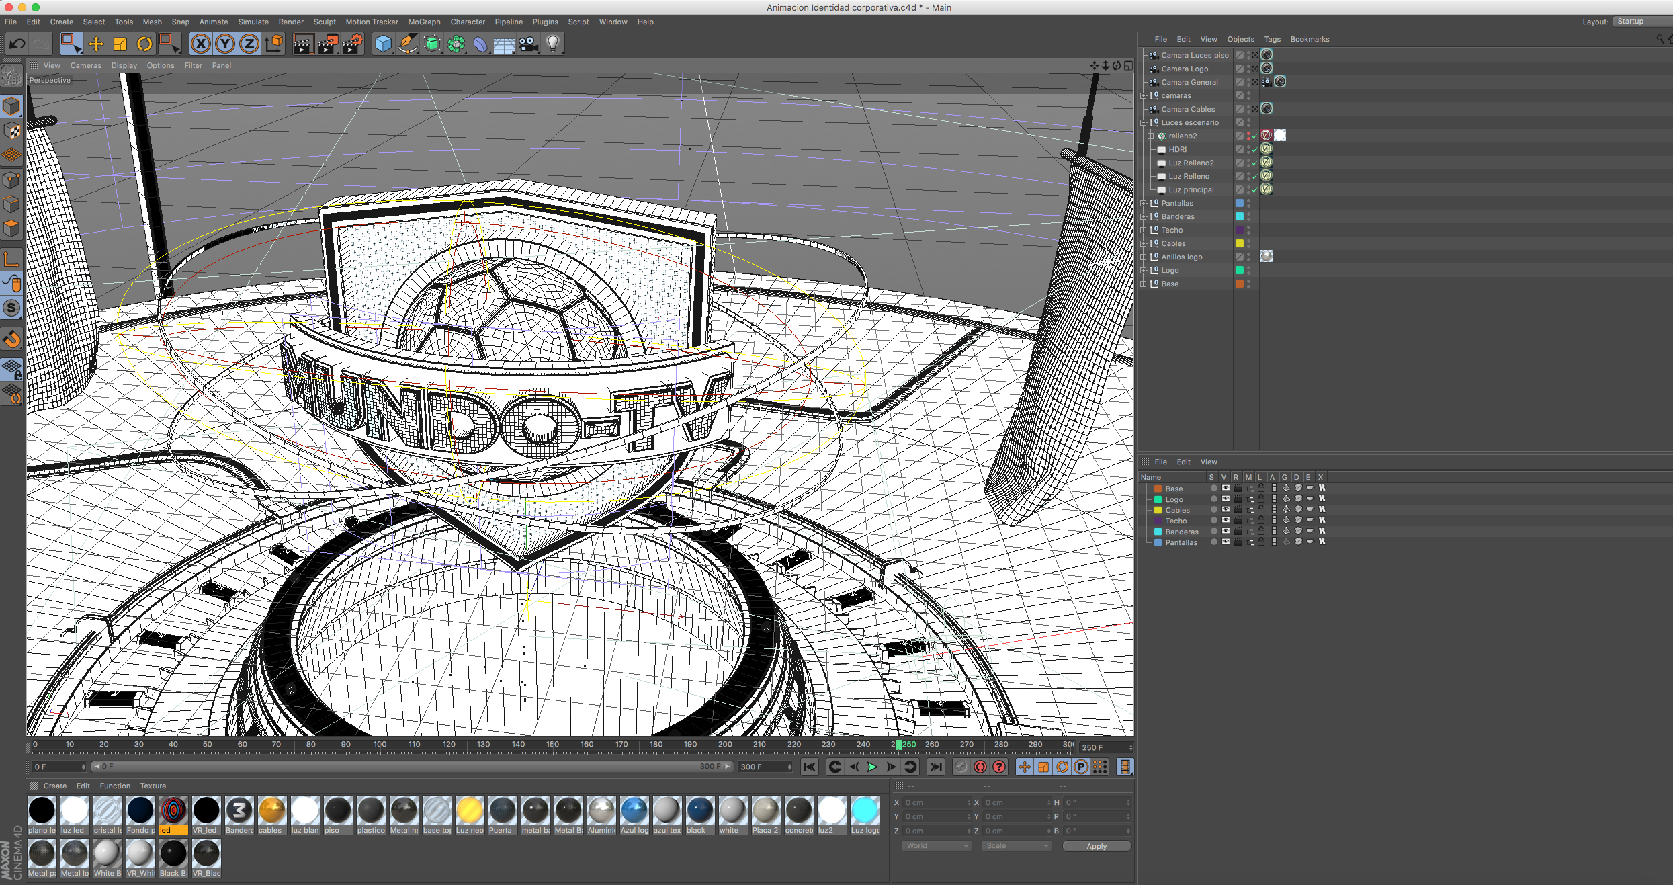1673x885 pixels.
Task: Select Camara General object row
Action: (x=1189, y=82)
